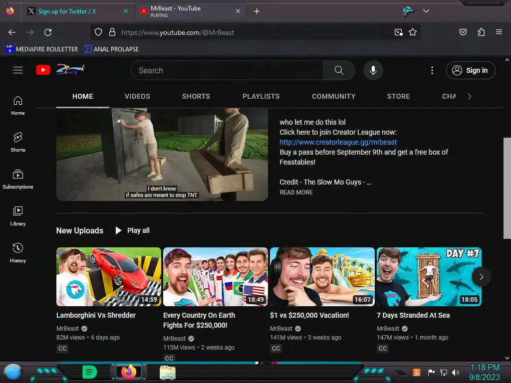
Task: Open the second bookmarks toolbar bookmark
Action: pyautogui.click(x=111, y=49)
